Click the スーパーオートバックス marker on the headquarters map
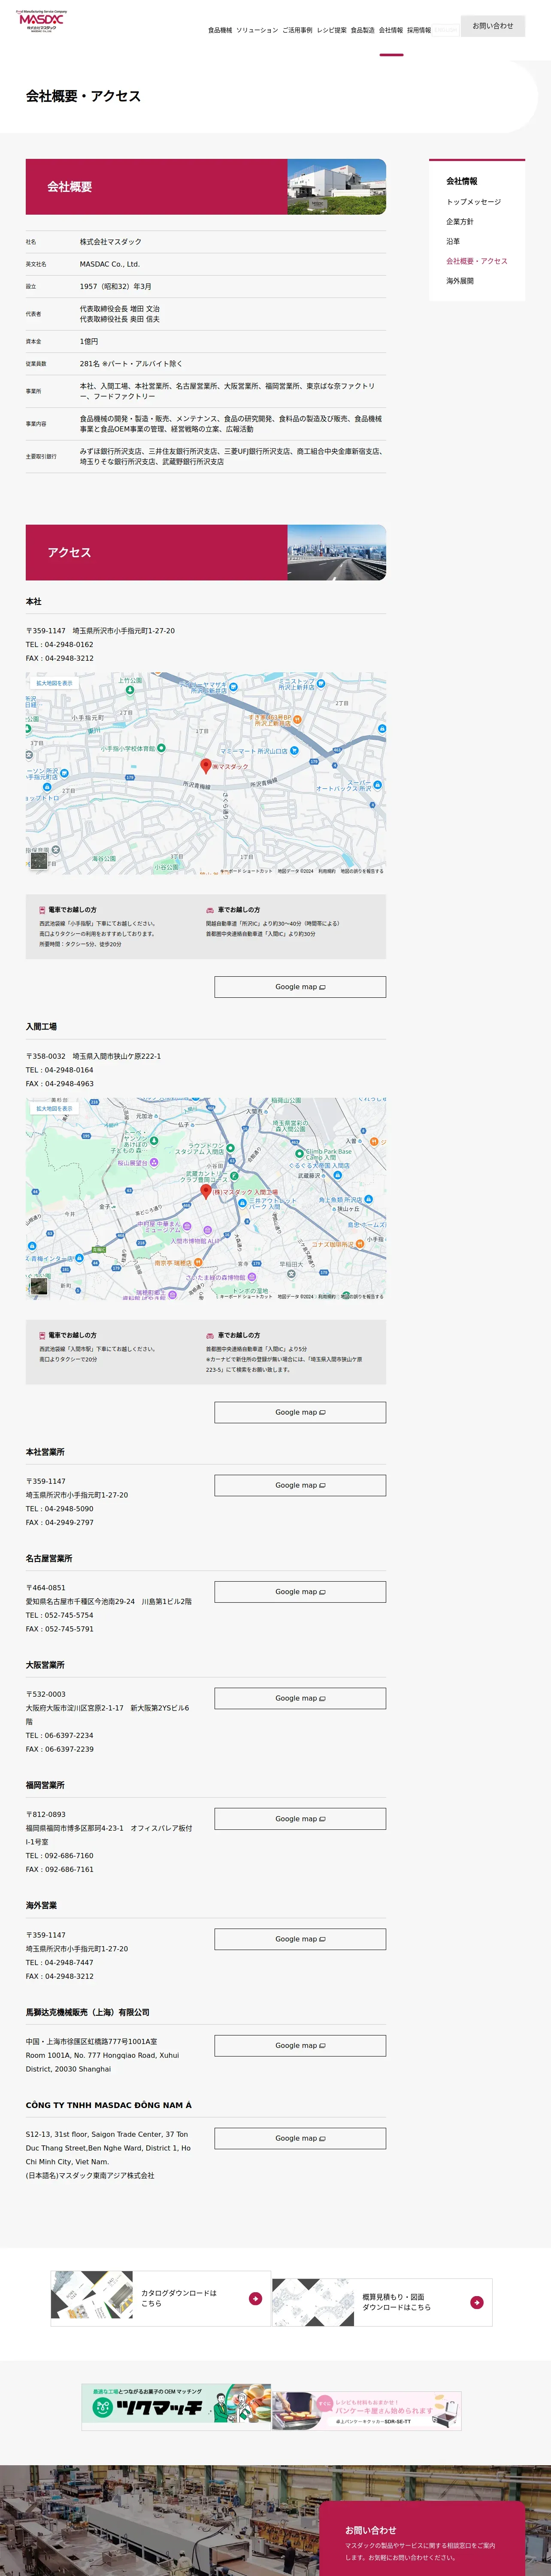551x2576 pixels. [x=378, y=785]
